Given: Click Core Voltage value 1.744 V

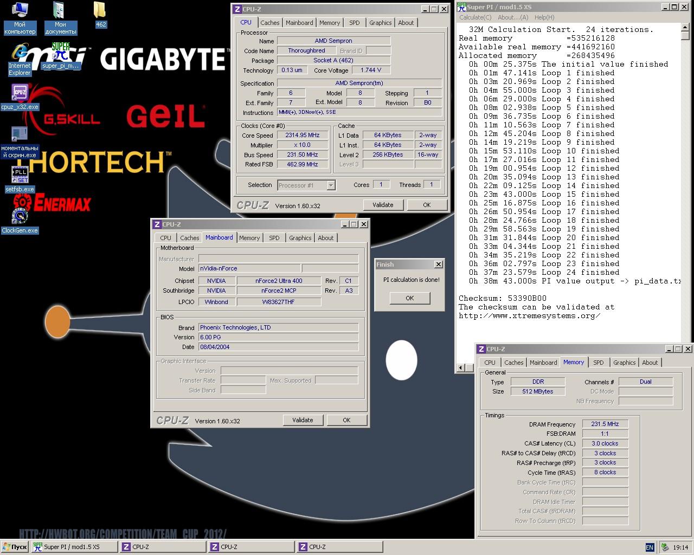Looking at the screenshot, I should tap(371, 70).
